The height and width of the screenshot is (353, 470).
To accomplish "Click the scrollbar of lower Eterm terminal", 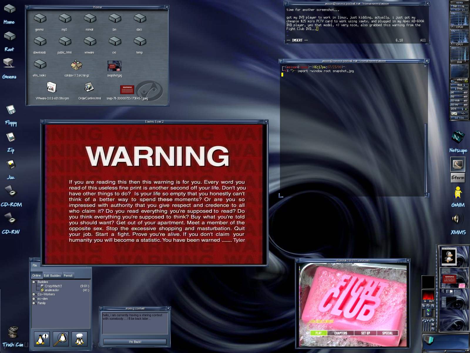I will (426, 159).
